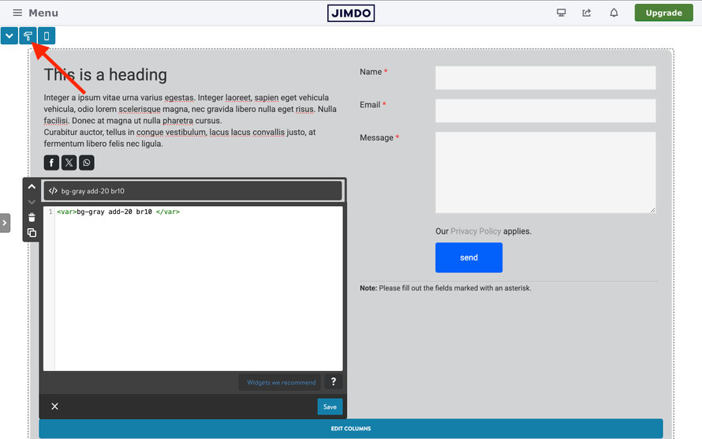Click the share site icon
Viewport: 702px width, 439px height.
pyautogui.click(x=587, y=13)
